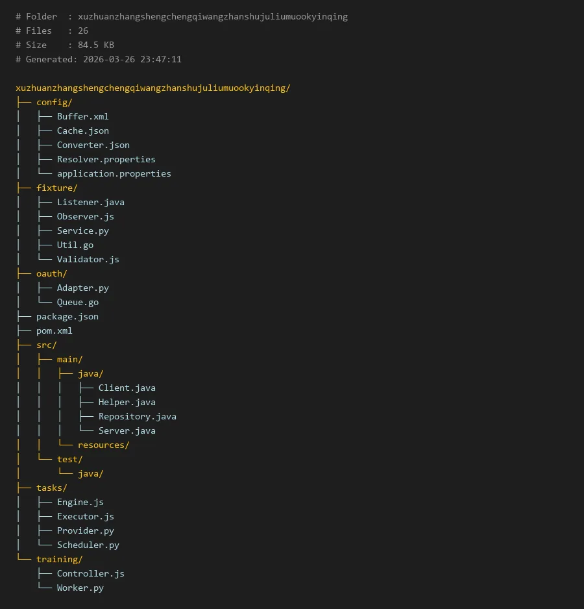
Task: Open Listener.java under fixture
Action: point(90,202)
